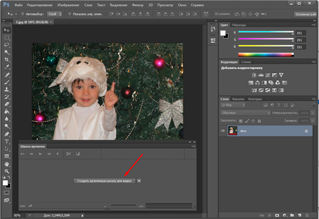The width and height of the screenshot is (319, 219).
Task: Click the Основная рабочая workspace button
Action: tap(306, 14)
